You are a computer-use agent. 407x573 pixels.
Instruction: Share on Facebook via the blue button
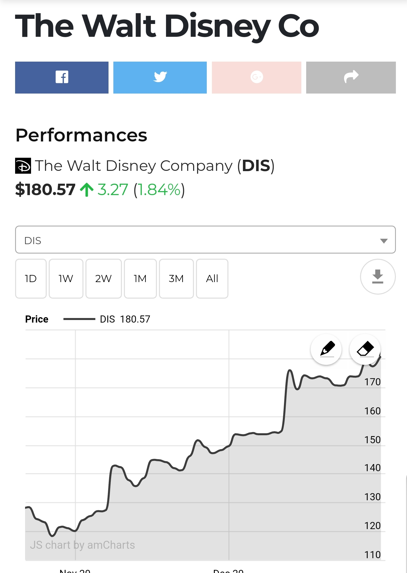[x=62, y=78]
